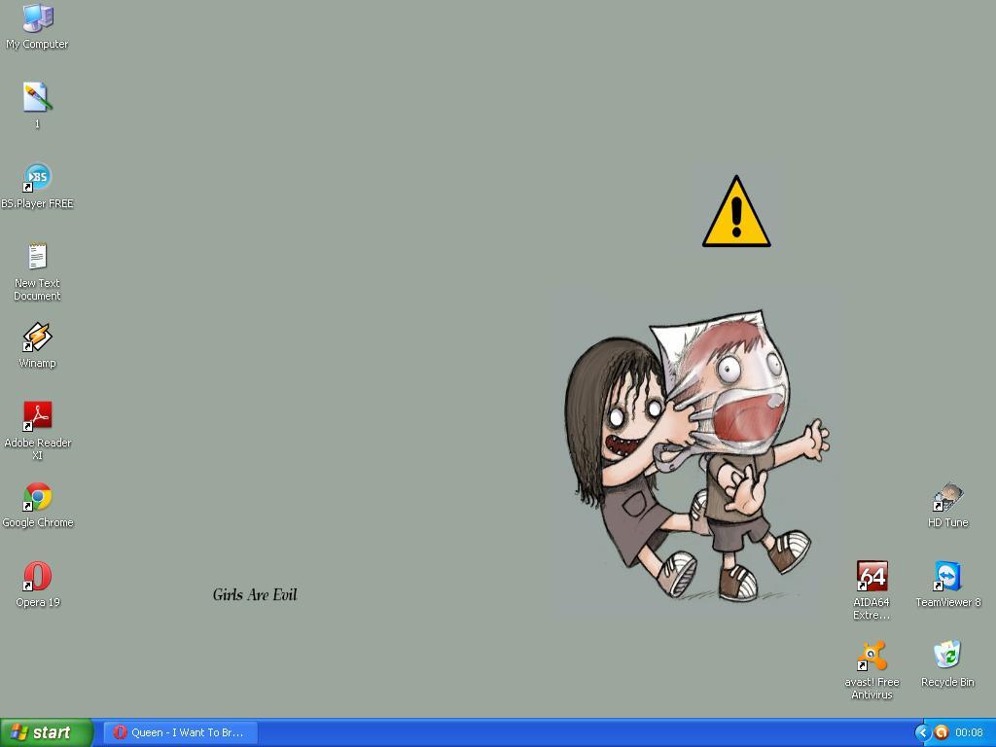Click the Google Chrome desktop icon
The width and height of the screenshot is (996, 747).
pyautogui.click(x=37, y=497)
